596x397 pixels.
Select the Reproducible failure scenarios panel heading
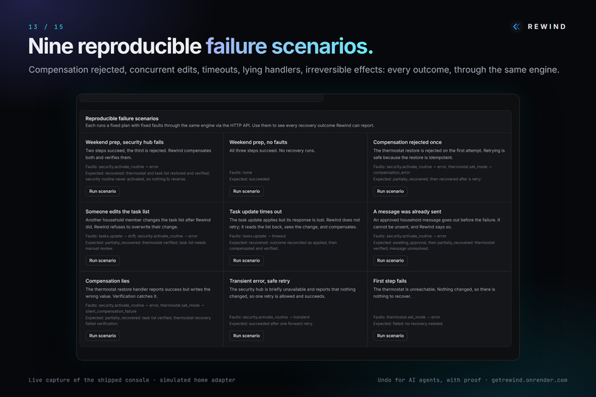click(122, 118)
